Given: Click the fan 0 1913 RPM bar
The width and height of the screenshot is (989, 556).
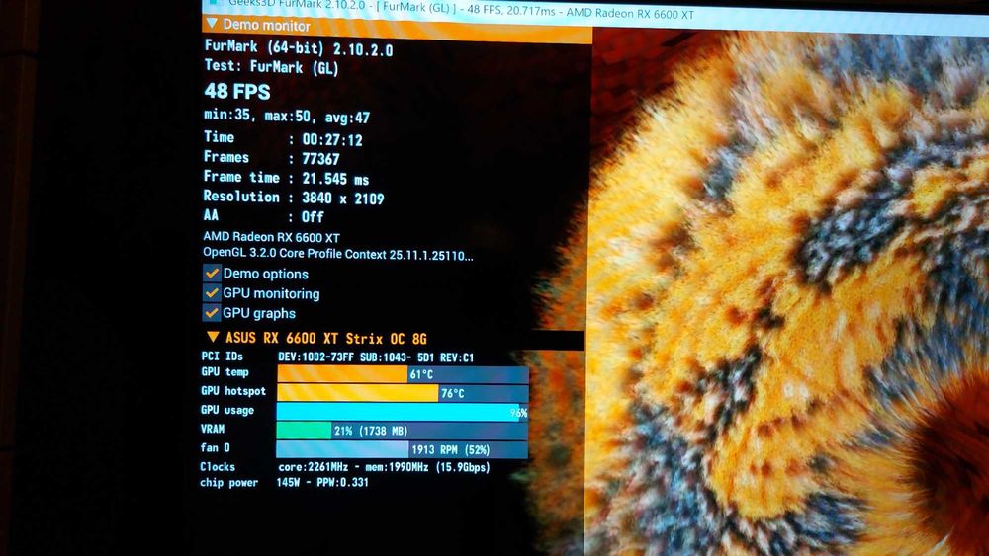Looking at the screenshot, I should (402, 449).
